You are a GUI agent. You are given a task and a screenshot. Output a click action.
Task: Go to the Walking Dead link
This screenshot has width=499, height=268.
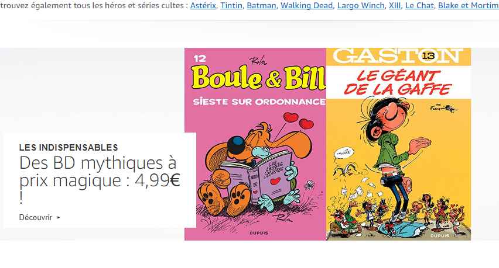pos(306,5)
